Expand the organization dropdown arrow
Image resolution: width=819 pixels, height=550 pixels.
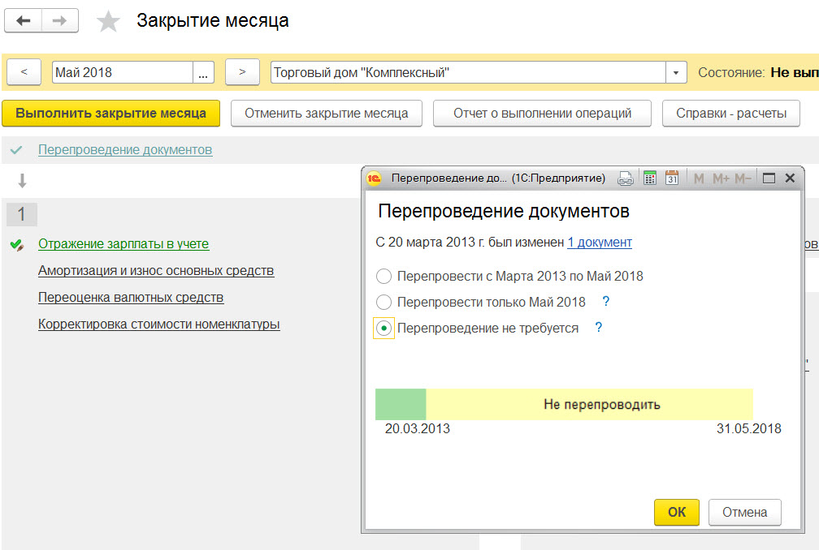pos(676,72)
